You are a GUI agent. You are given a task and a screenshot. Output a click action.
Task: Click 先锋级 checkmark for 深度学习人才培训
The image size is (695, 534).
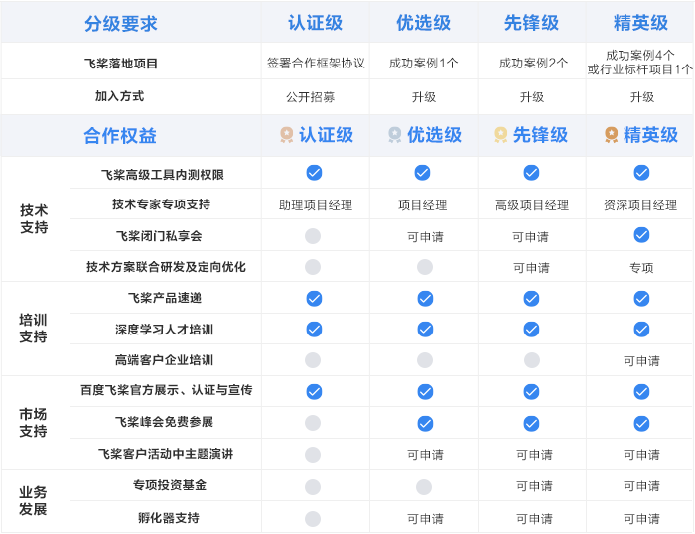tap(531, 330)
